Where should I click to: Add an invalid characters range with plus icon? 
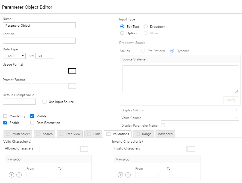pos(120,175)
